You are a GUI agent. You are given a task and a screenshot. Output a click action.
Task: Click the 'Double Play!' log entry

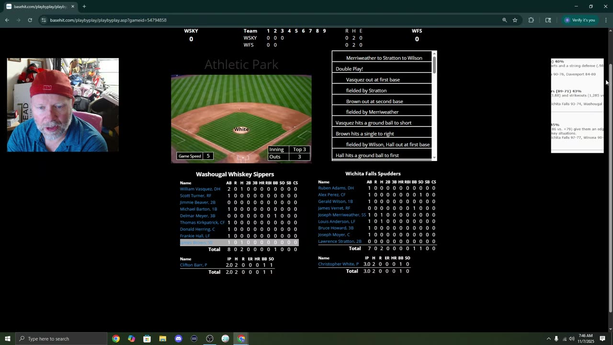click(x=382, y=69)
